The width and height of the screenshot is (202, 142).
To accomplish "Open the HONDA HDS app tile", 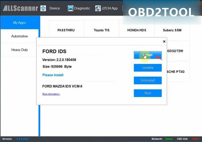I will point(137,30).
